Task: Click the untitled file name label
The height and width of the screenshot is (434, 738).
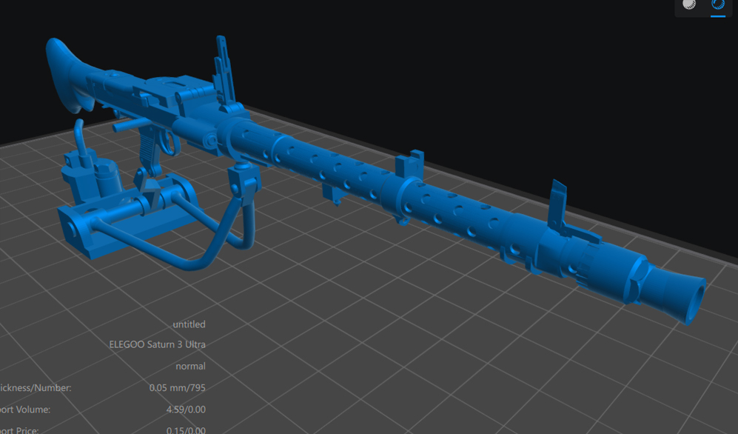Action: [x=189, y=324]
